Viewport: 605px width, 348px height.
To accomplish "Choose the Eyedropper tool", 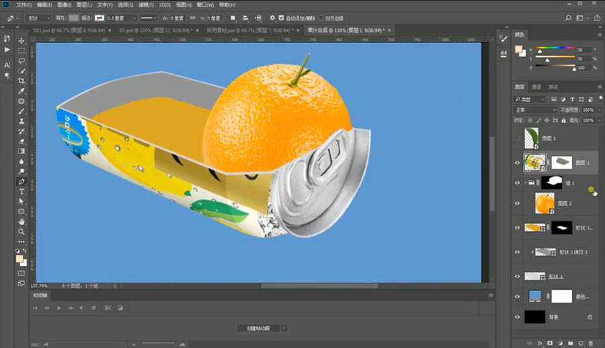I will click(x=22, y=91).
